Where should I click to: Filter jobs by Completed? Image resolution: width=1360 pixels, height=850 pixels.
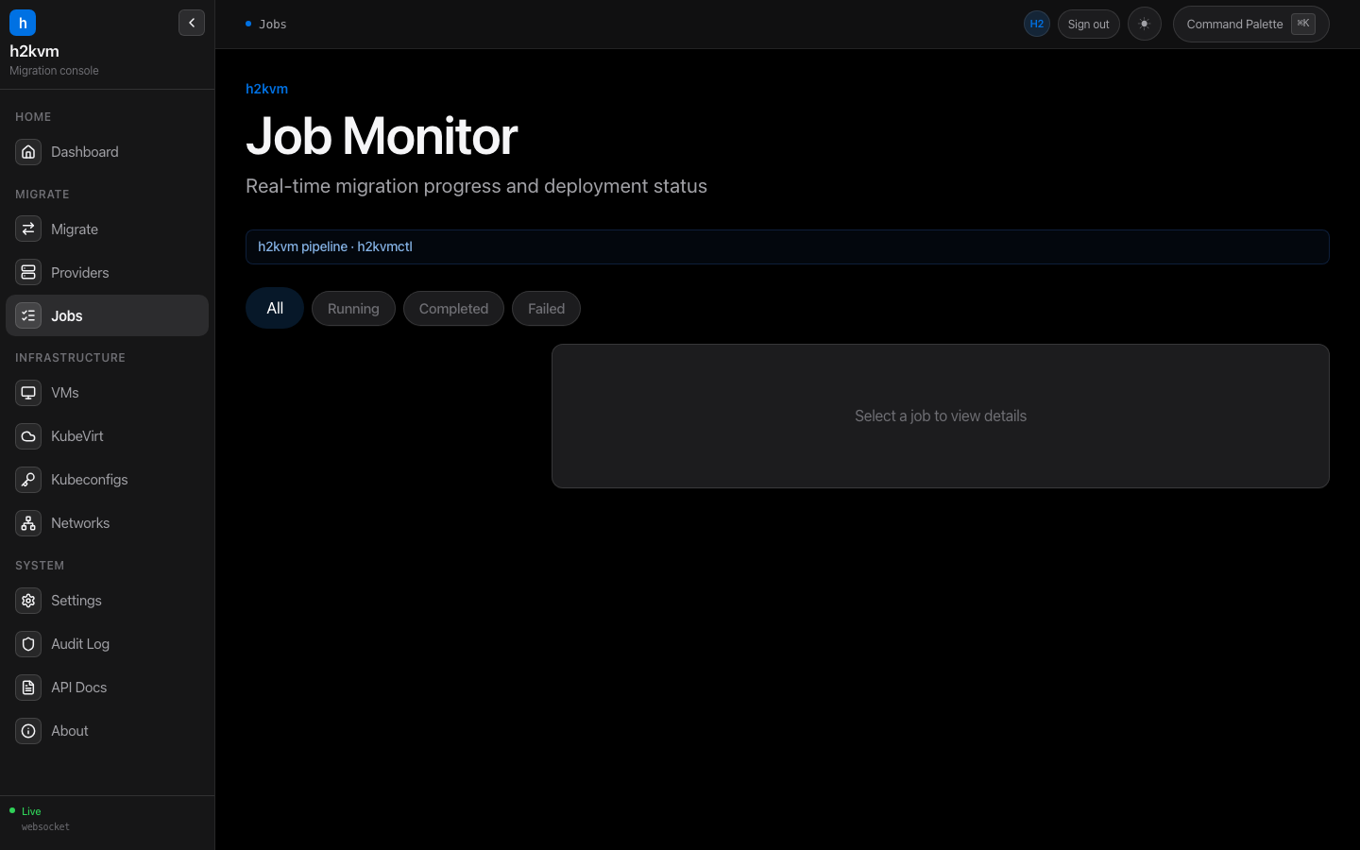click(453, 309)
